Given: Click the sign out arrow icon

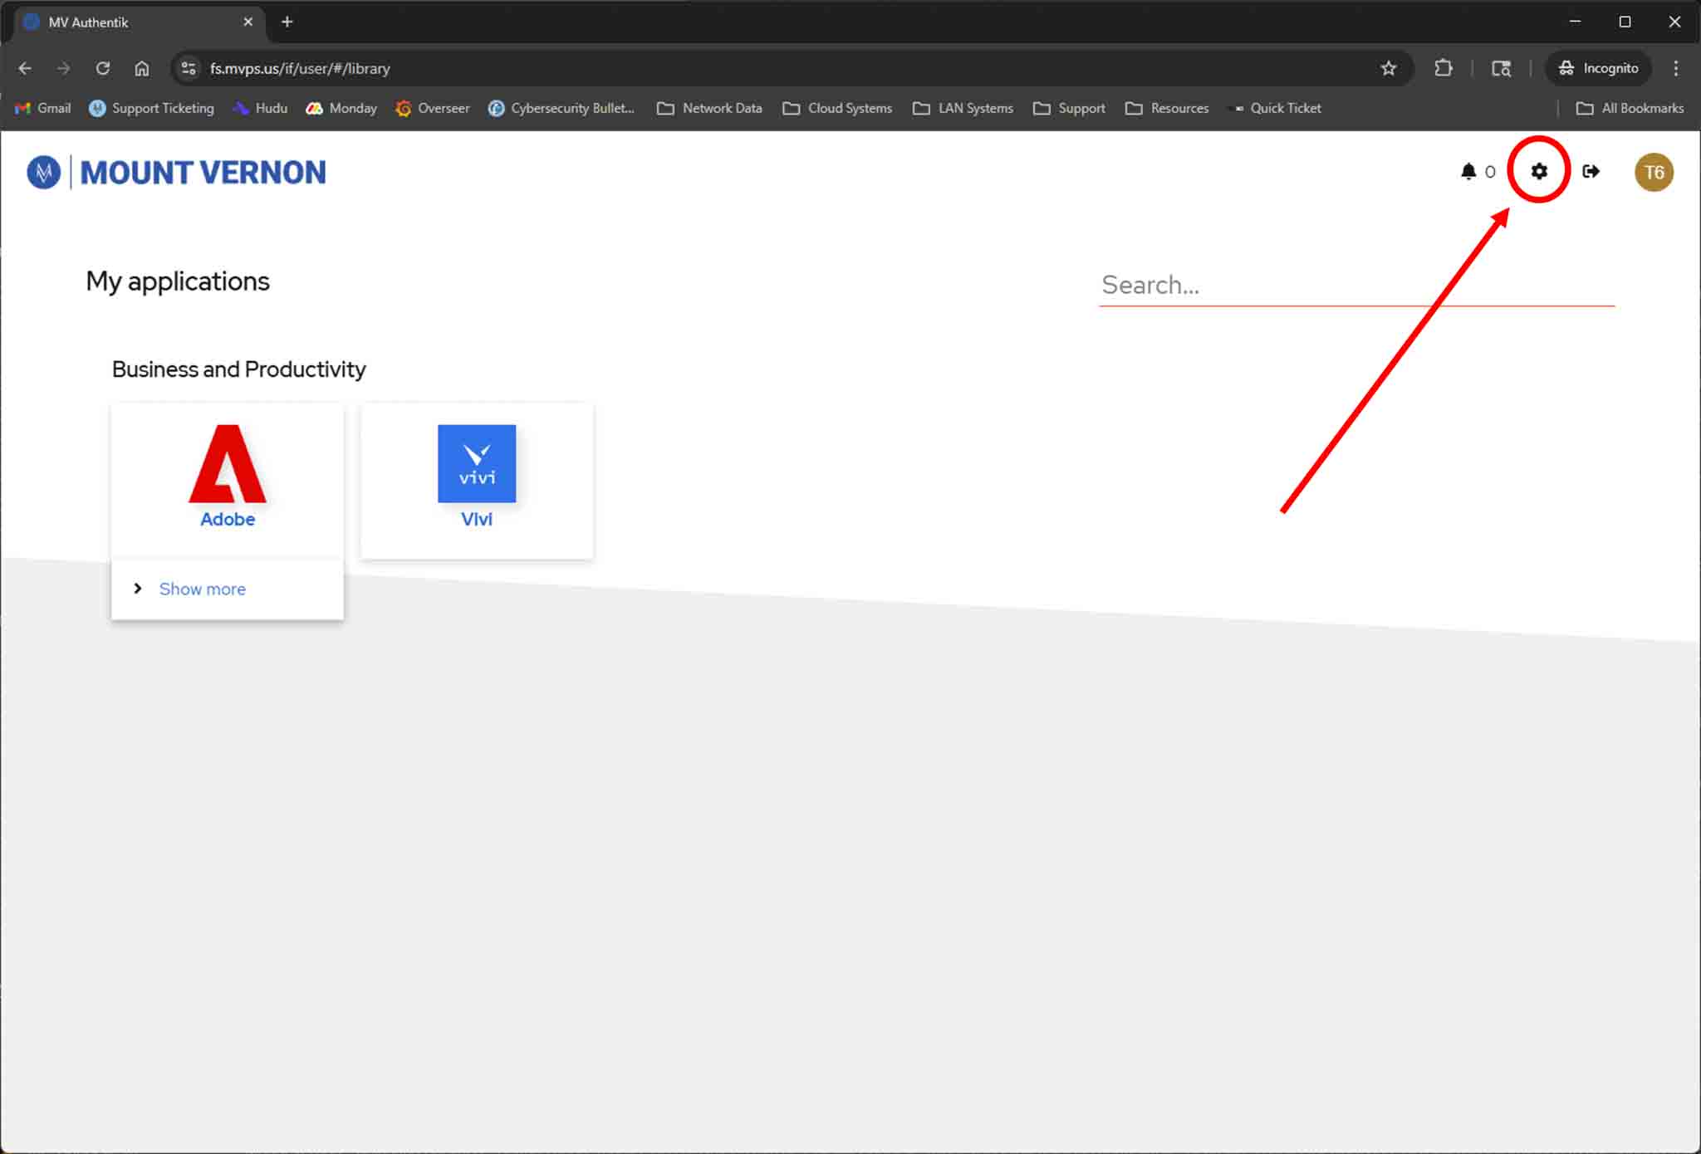Looking at the screenshot, I should point(1591,171).
